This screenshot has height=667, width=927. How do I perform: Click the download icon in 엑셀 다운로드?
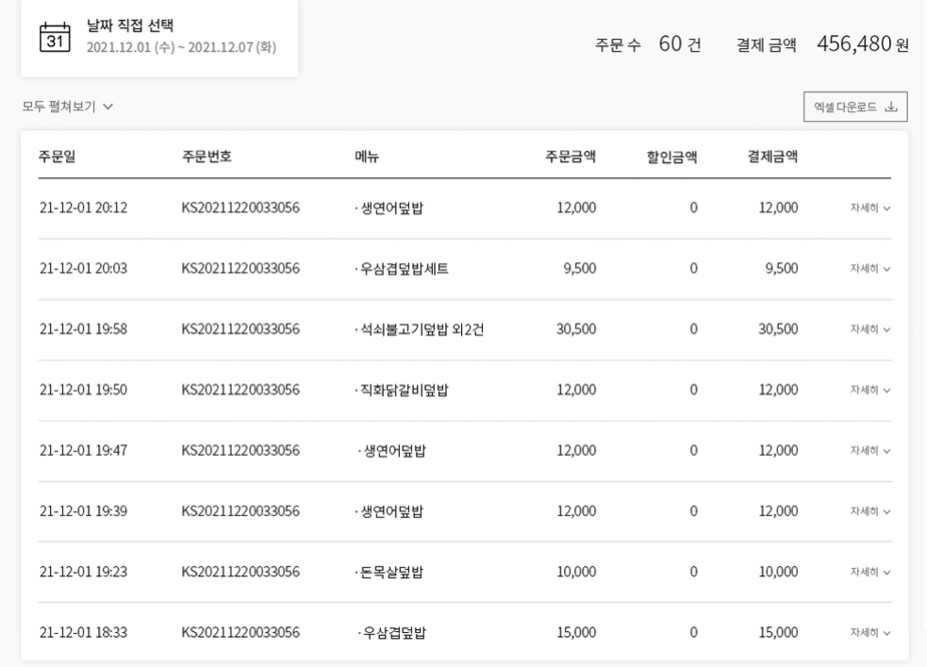891,107
